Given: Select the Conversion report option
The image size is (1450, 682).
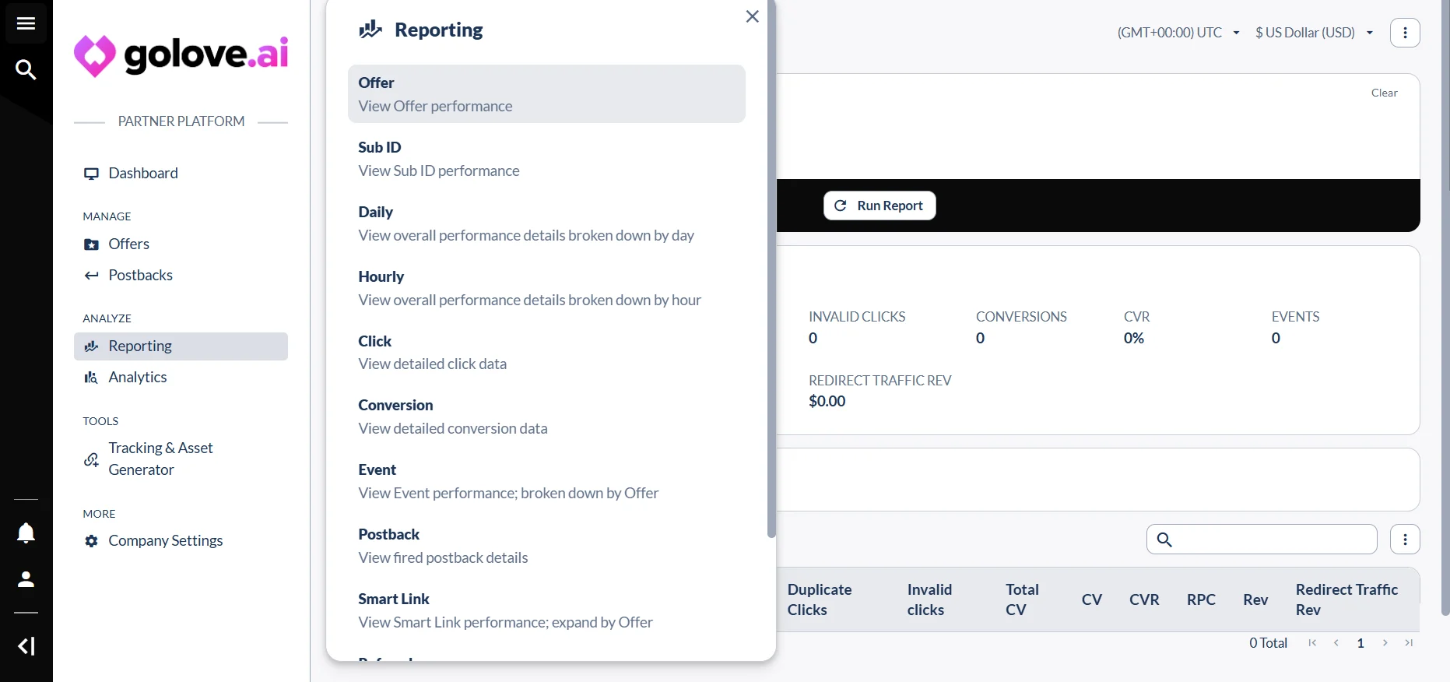Looking at the screenshot, I should (546, 417).
